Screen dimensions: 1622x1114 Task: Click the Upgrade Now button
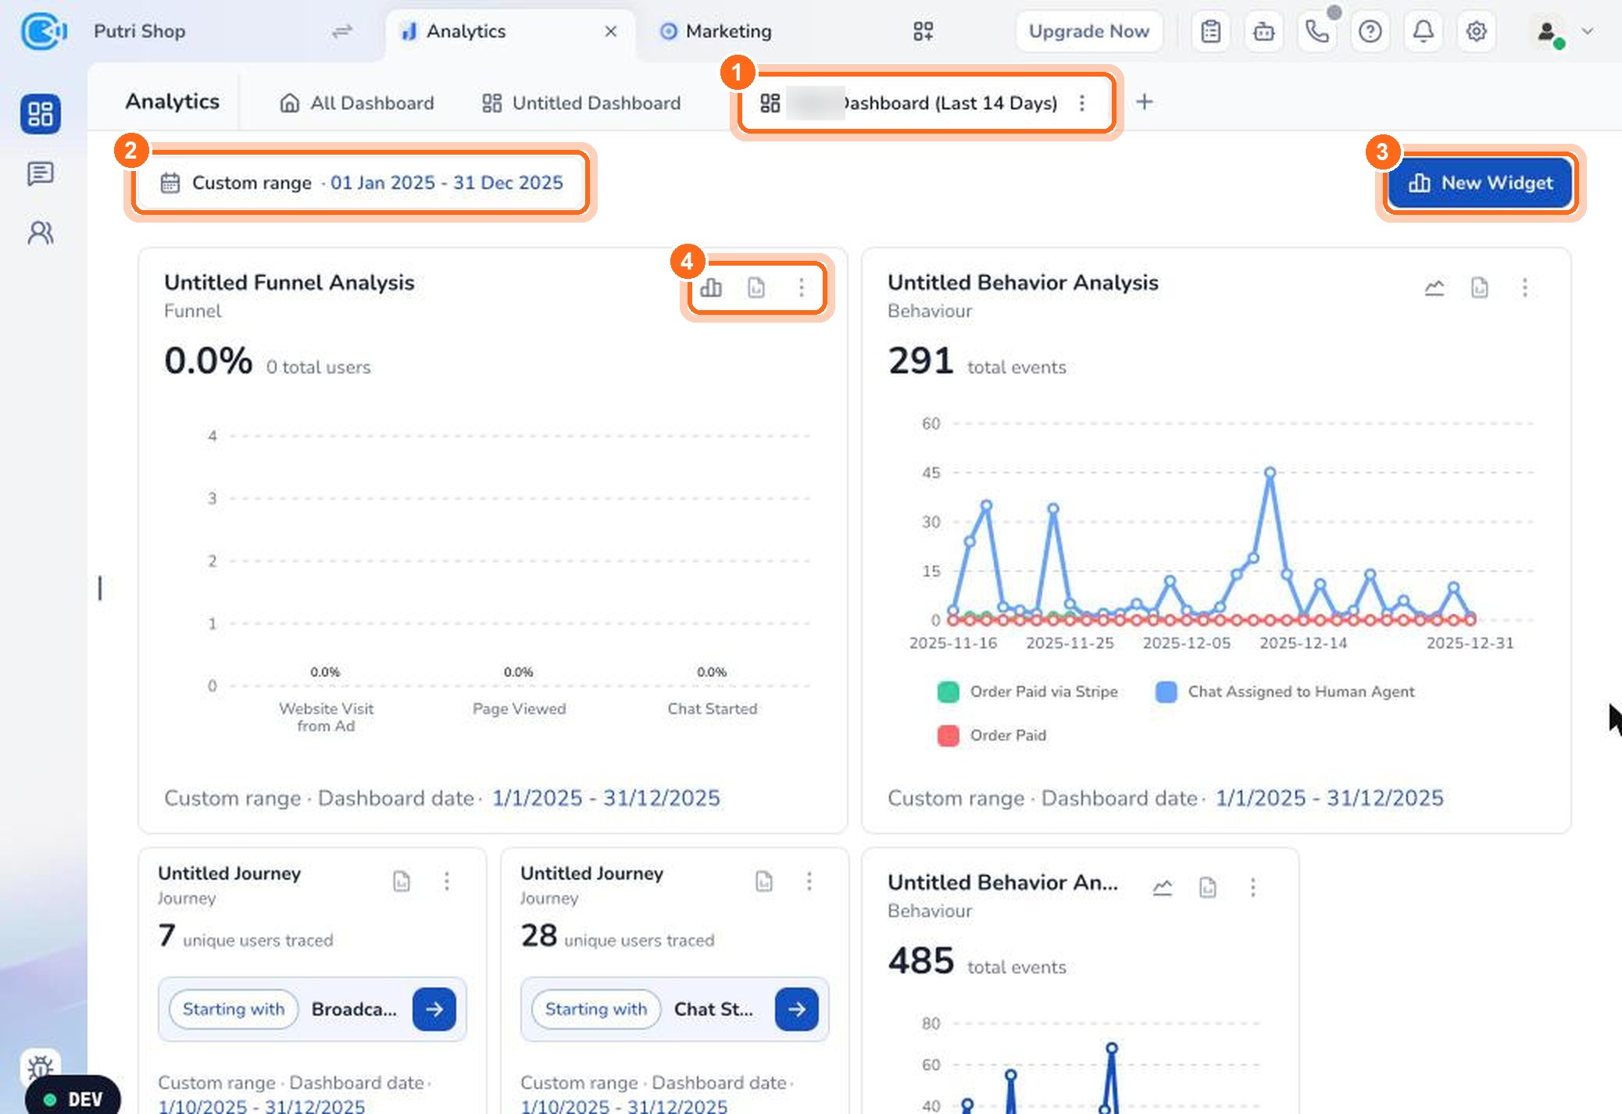[x=1089, y=31]
